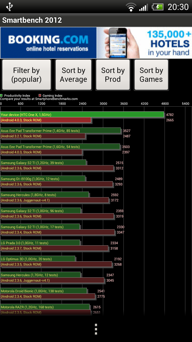Viewport: 192px width, 342px height.
Task: Select the HTC One X productivity bar
Action: point(82,115)
